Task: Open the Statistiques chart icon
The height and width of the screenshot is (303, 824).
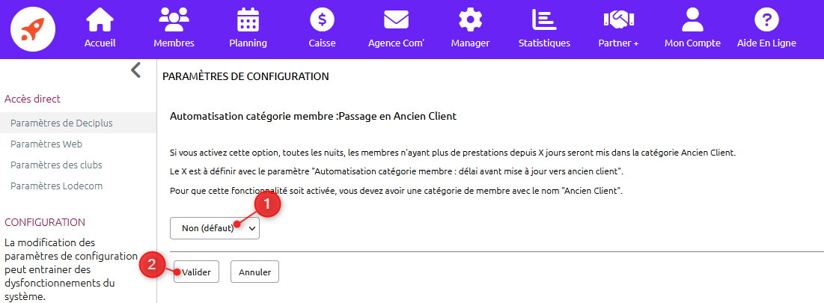Action: pyautogui.click(x=544, y=20)
